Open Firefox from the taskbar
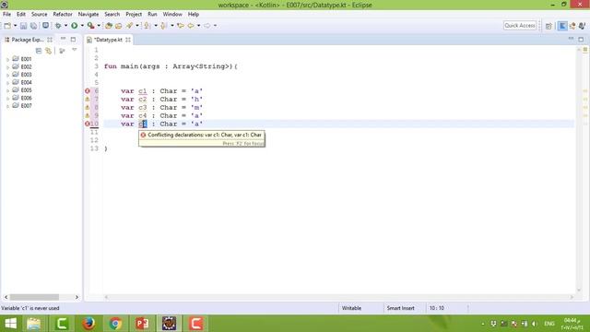This screenshot has height=332, width=590. point(88,324)
